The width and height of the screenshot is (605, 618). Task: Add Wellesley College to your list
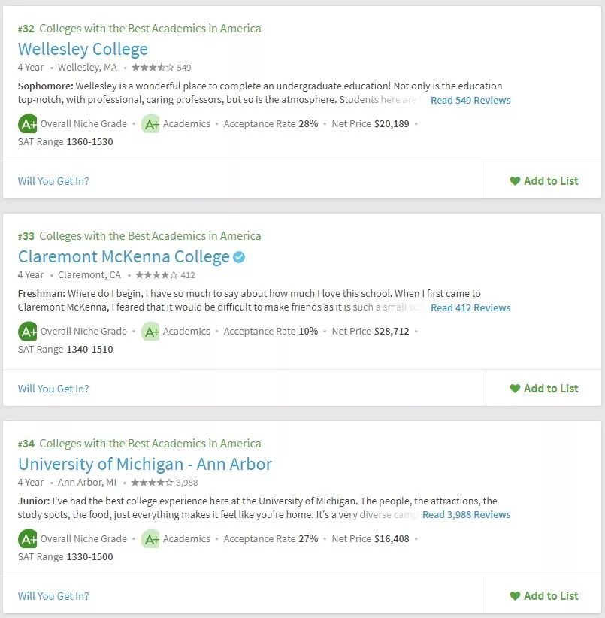point(544,180)
